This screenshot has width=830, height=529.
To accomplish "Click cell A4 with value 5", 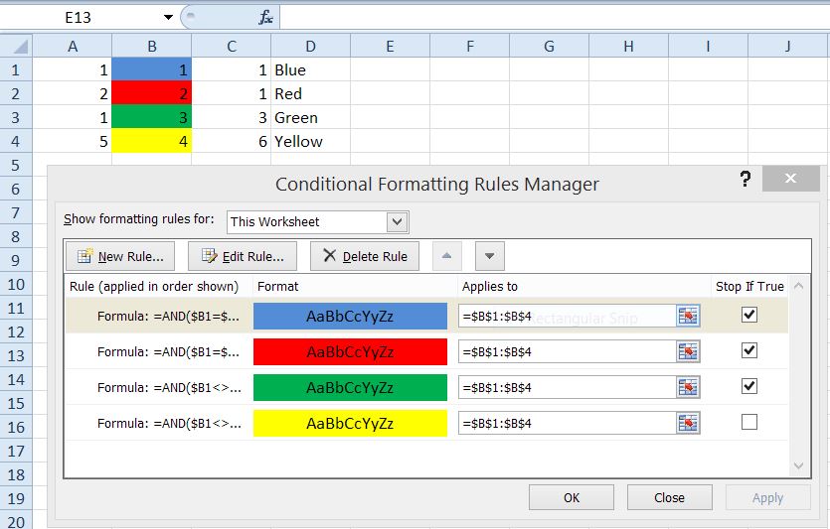I will [x=72, y=141].
